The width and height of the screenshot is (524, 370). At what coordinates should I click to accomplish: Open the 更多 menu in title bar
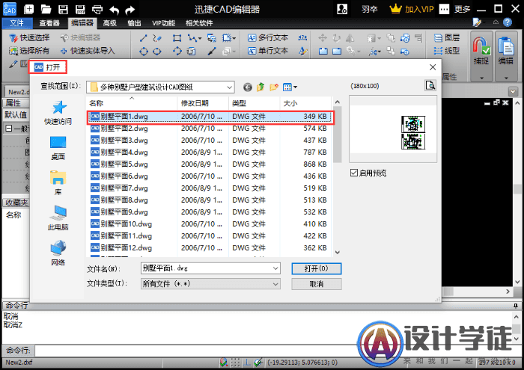[x=462, y=9]
